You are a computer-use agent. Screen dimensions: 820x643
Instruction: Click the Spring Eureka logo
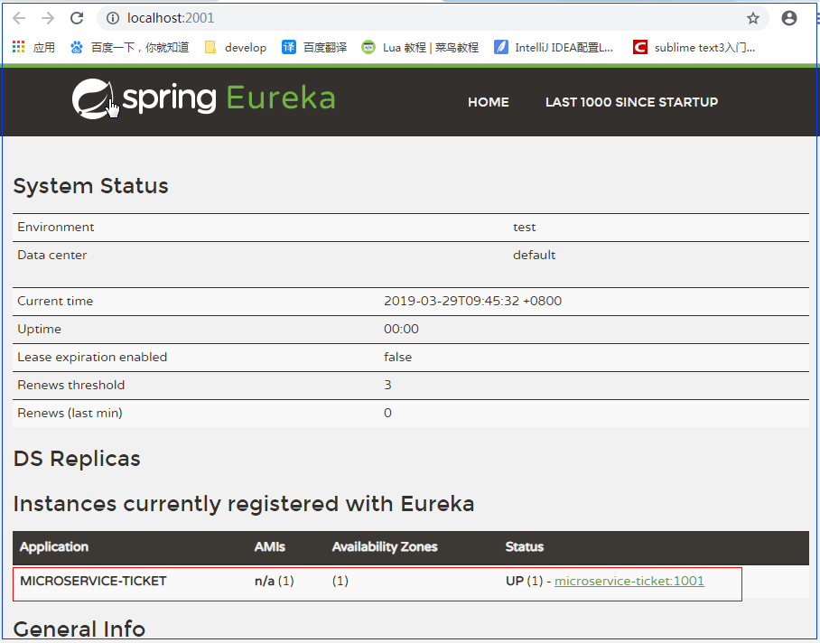pos(203,98)
